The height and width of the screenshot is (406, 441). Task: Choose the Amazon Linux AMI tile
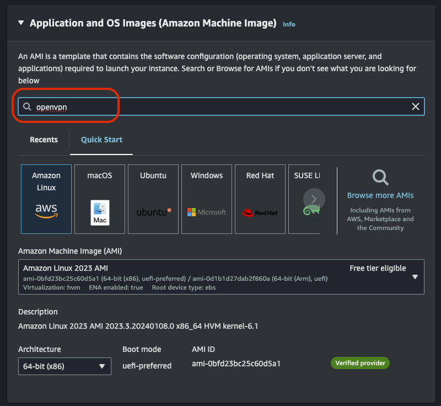pyautogui.click(x=46, y=199)
